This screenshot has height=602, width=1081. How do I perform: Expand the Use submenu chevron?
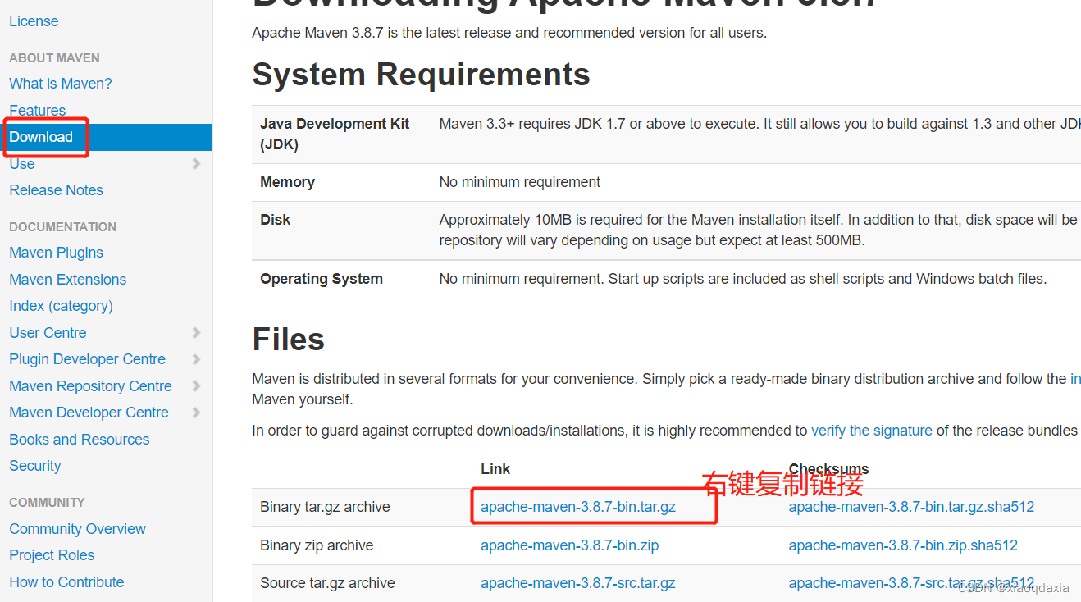point(196,163)
